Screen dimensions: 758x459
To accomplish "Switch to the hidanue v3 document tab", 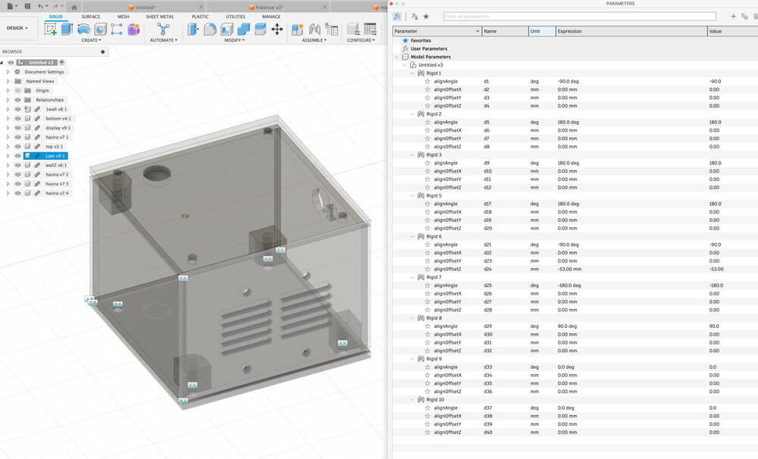I will pos(268,8).
